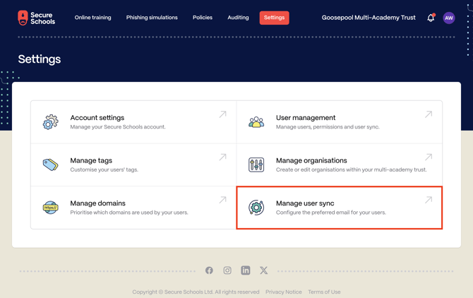473x298 pixels.
Task: Click 'Customise your users' tags.' text
Action: 104,169
